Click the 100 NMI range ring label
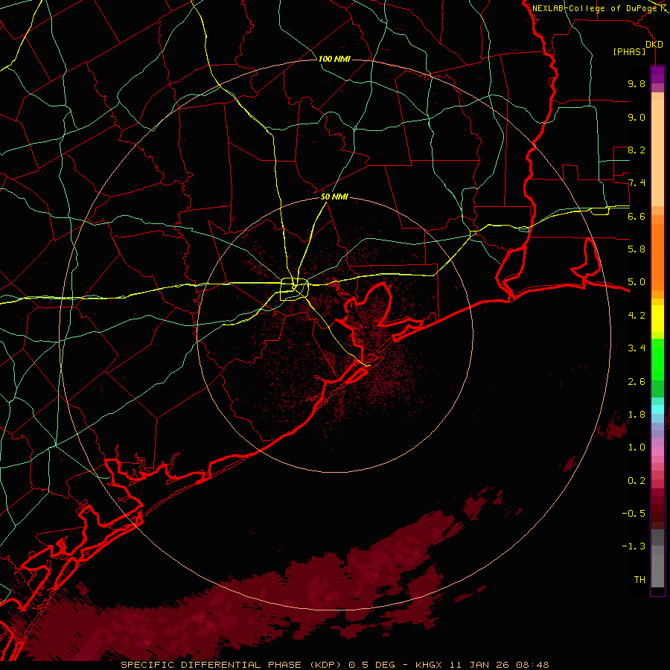The width and height of the screenshot is (670, 670). (x=334, y=59)
